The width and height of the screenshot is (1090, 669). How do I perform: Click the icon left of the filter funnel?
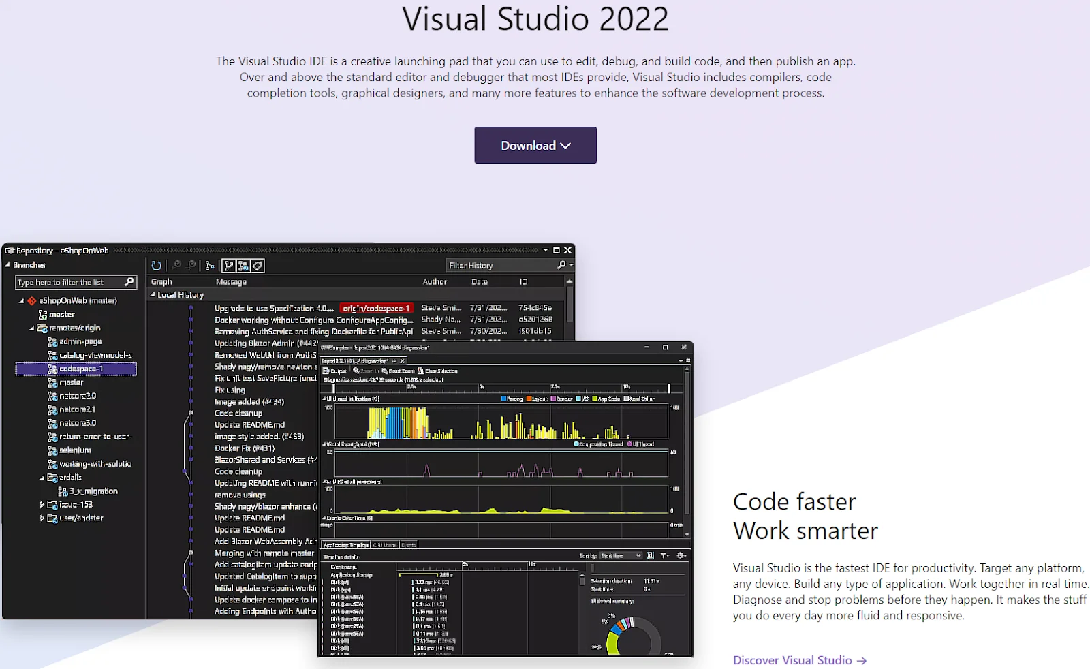tap(651, 556)
